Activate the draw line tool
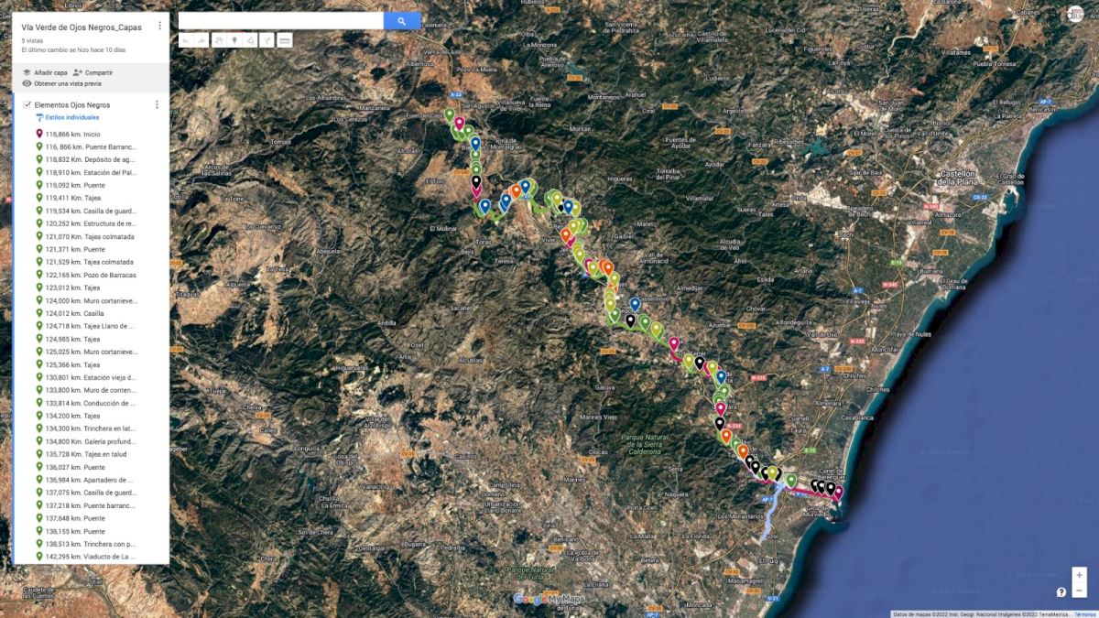 [250, 40]
